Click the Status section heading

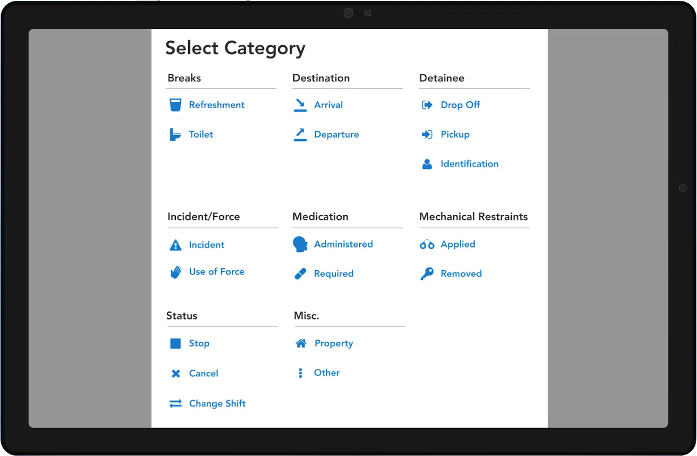[182, 316]
